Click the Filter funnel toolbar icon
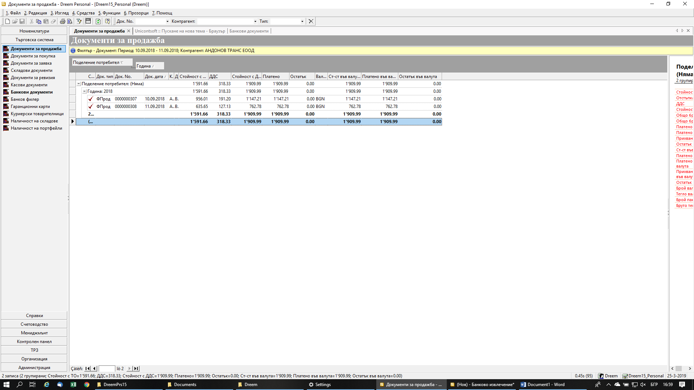The height and width of the screenshot is (390, 694). coord(79,21)
